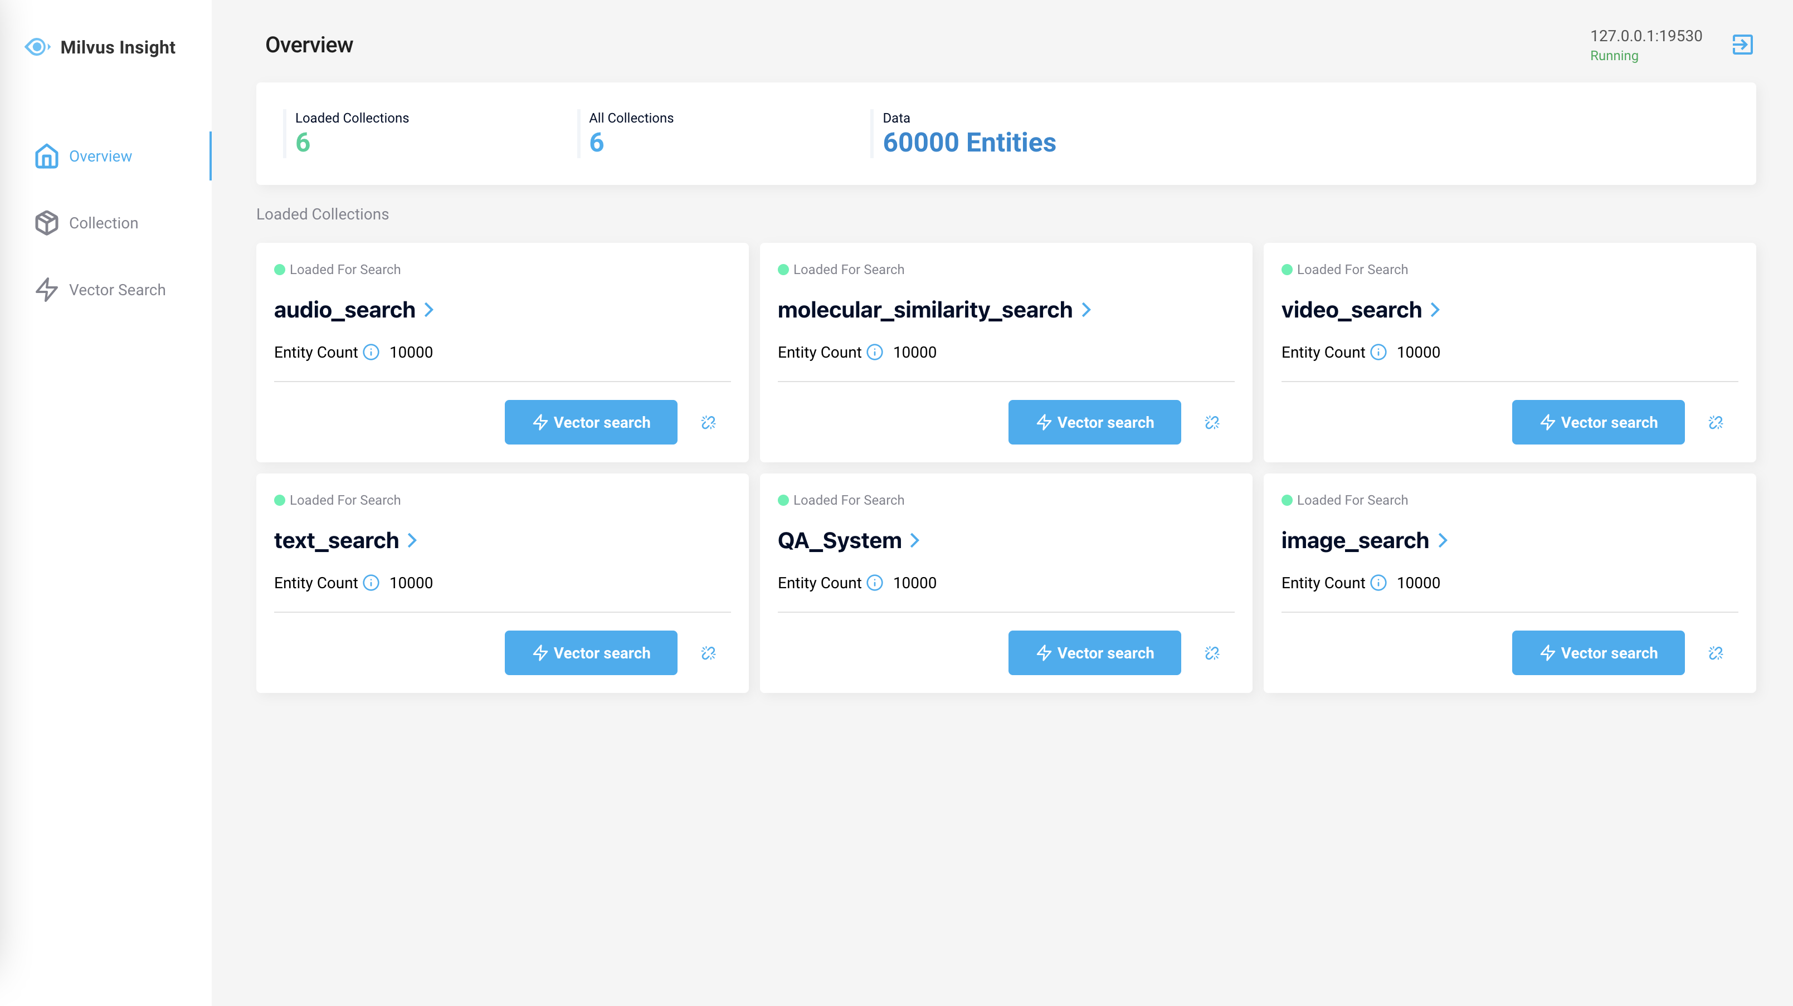Expand QA_System using its chevron arrow
Viewport: 1793px width, 1006px height.
(x=914, y=540)
